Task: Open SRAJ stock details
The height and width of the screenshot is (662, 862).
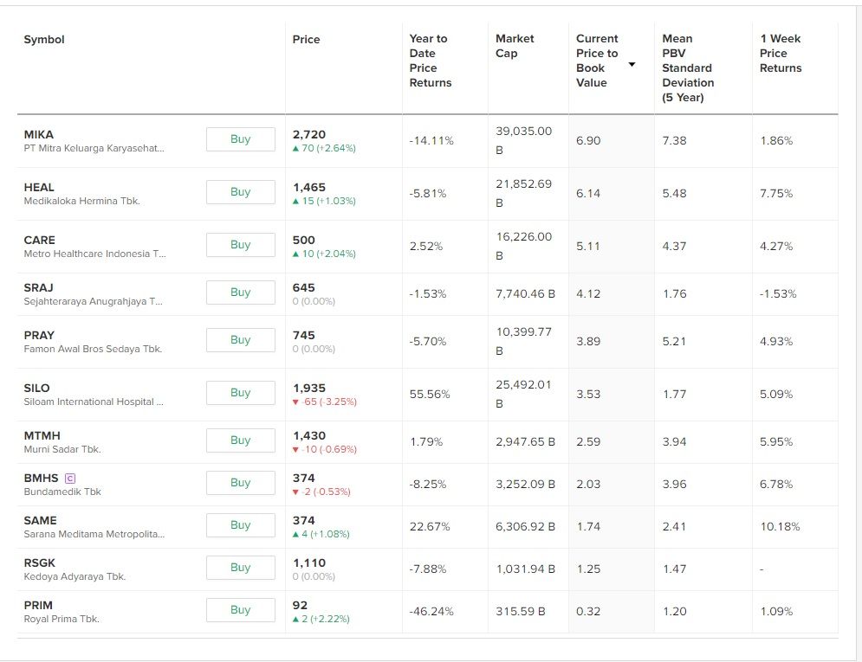Action: coord(38,287)
